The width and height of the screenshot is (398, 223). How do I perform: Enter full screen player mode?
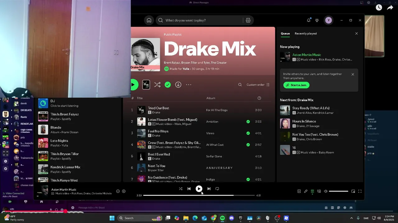tap(360, 191)
